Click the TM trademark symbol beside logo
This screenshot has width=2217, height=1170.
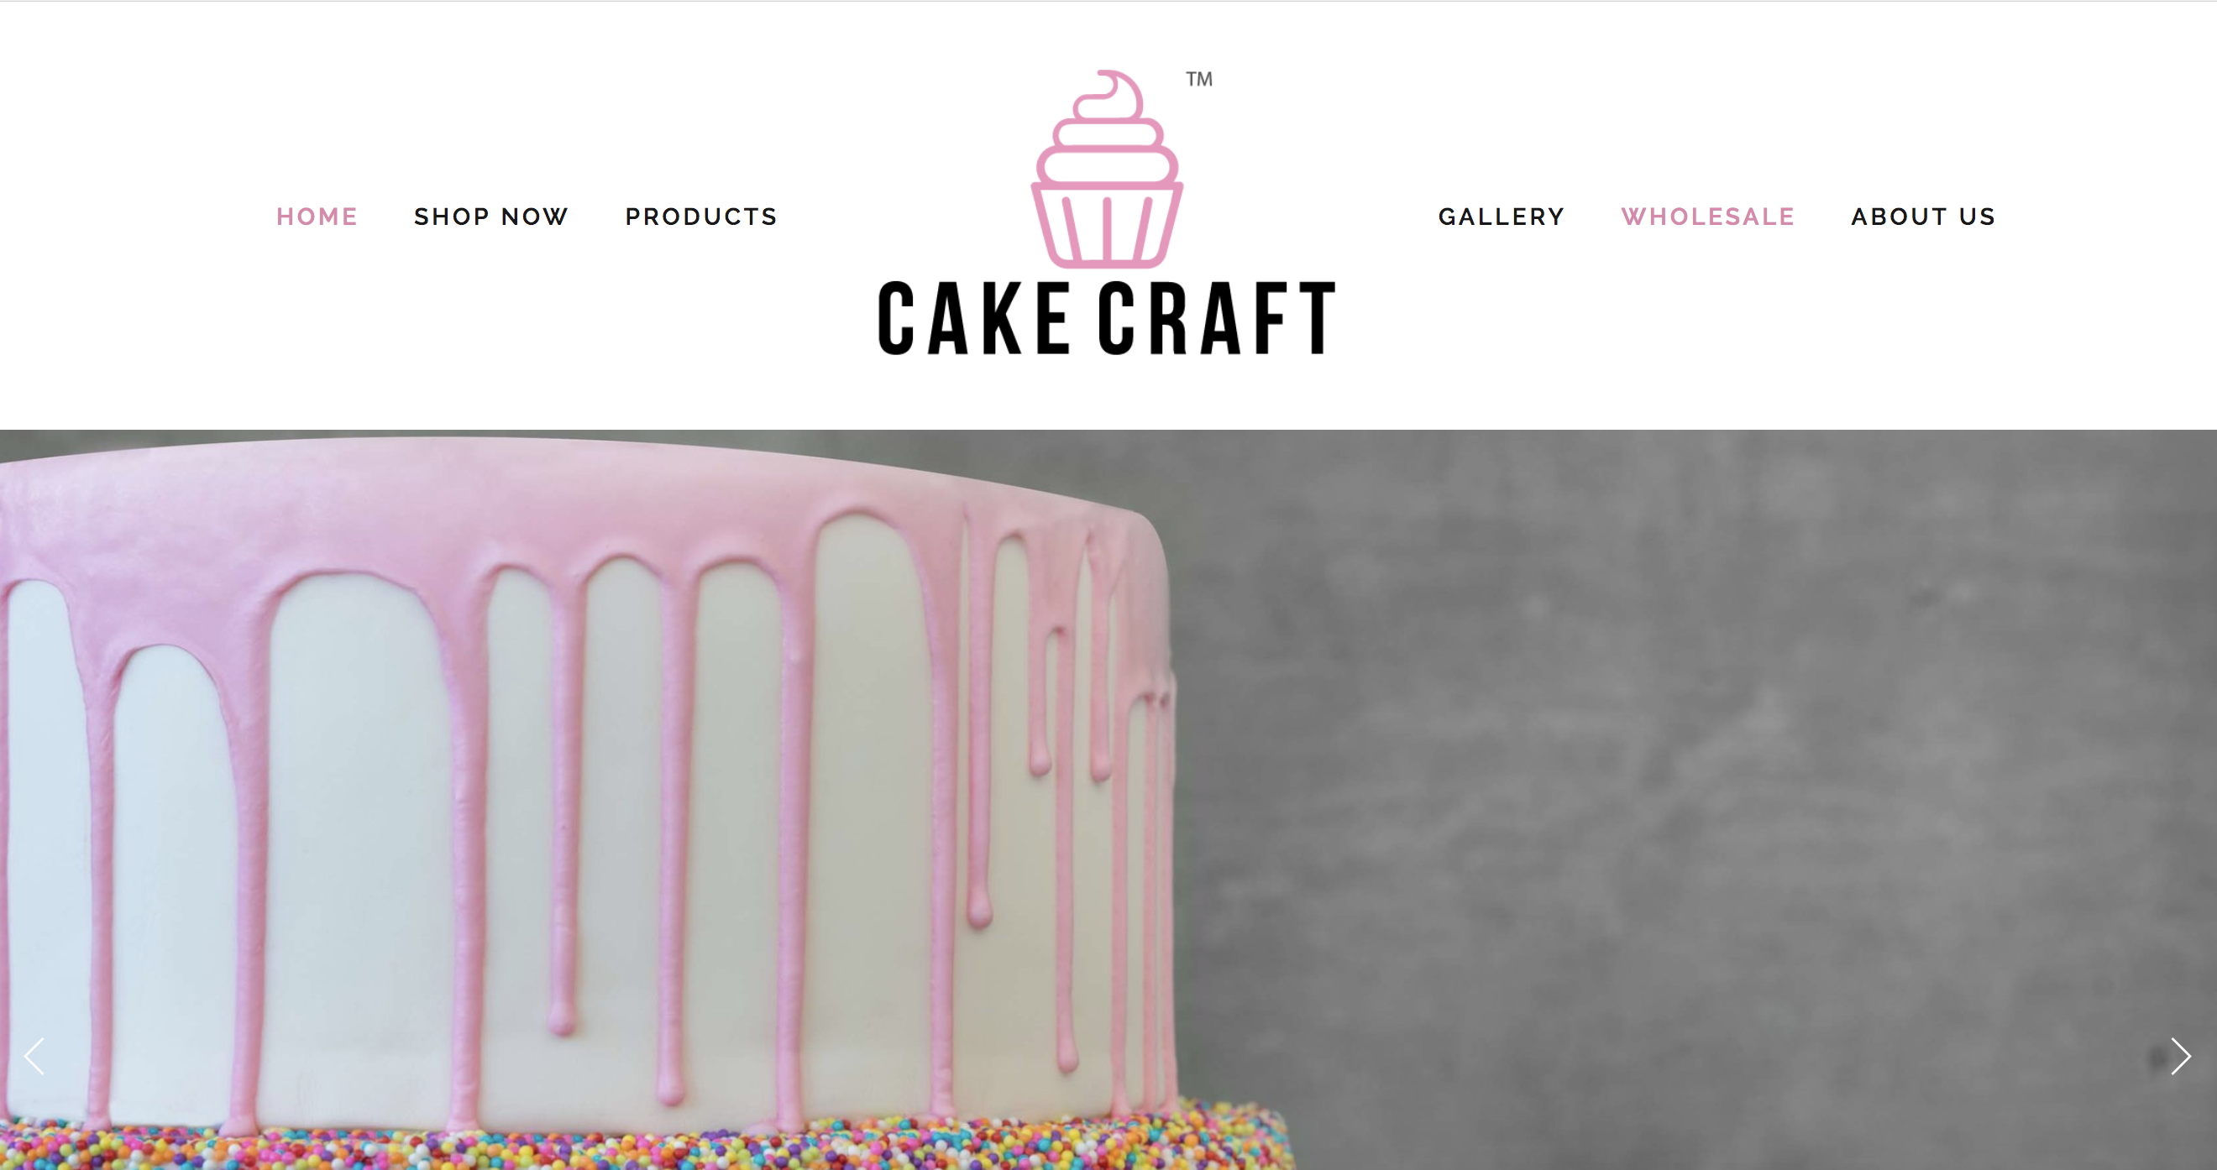[1199, 79]
